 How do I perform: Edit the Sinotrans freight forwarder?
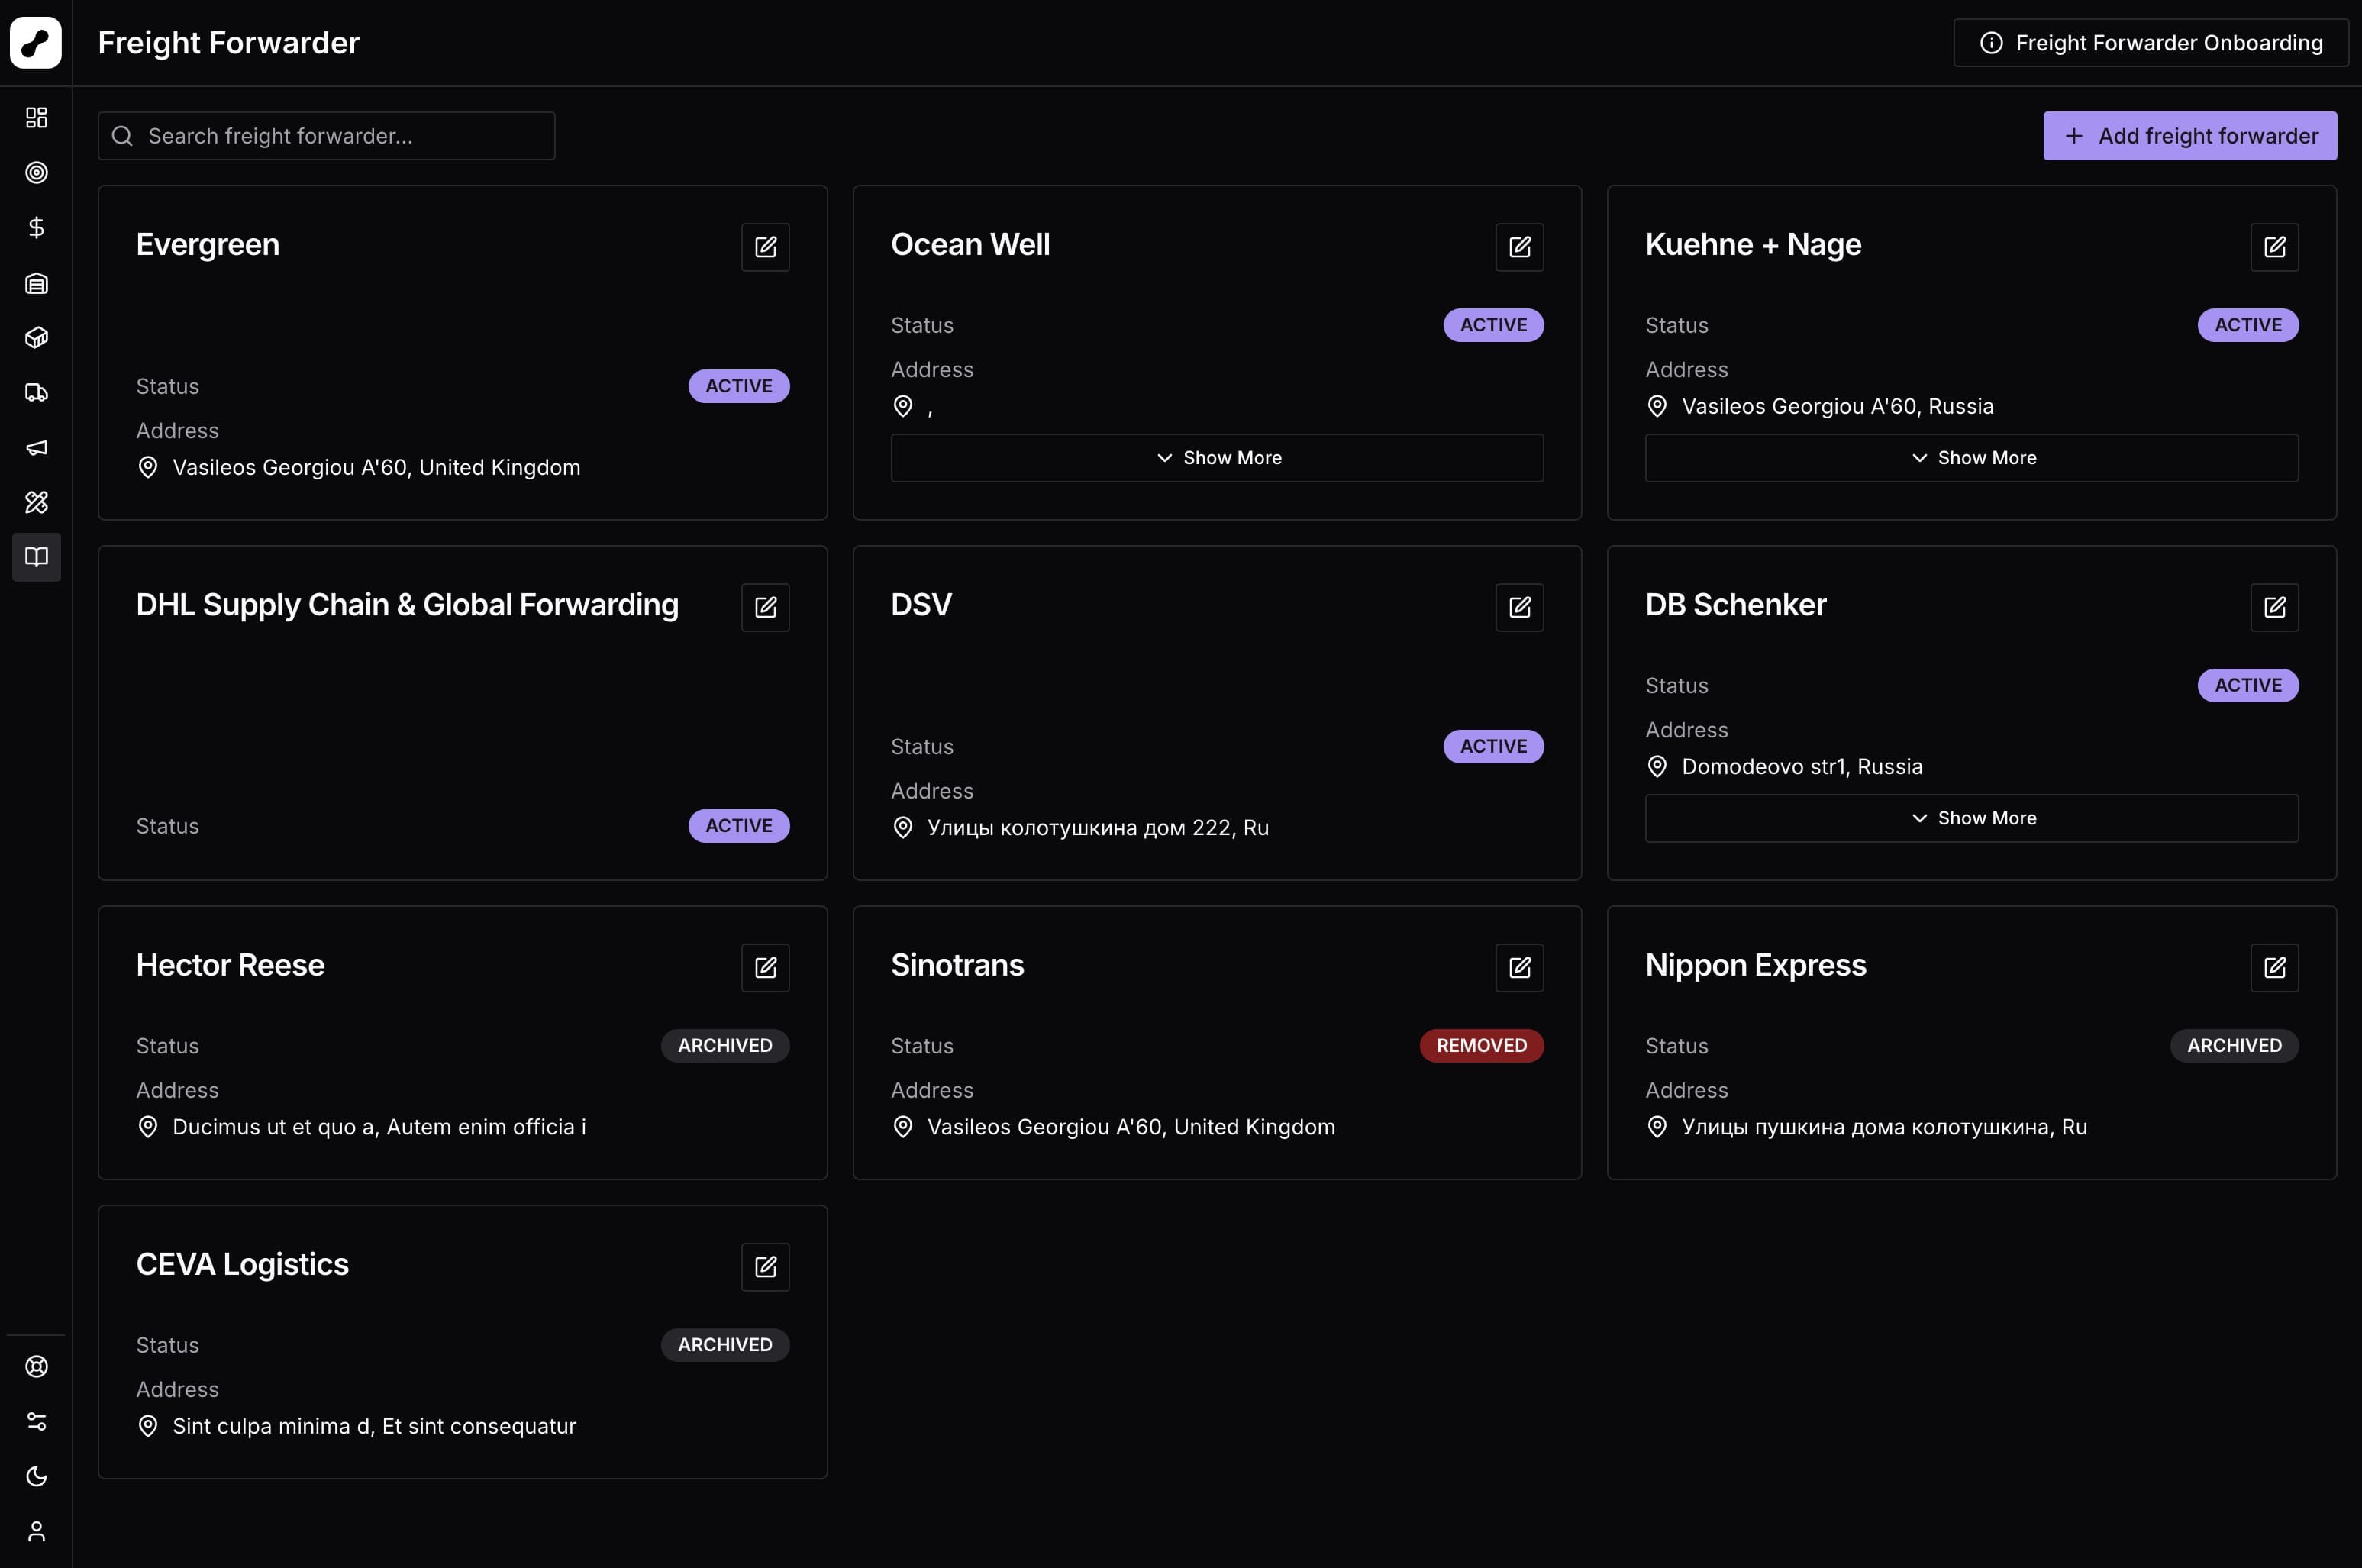coord(1520,968)
